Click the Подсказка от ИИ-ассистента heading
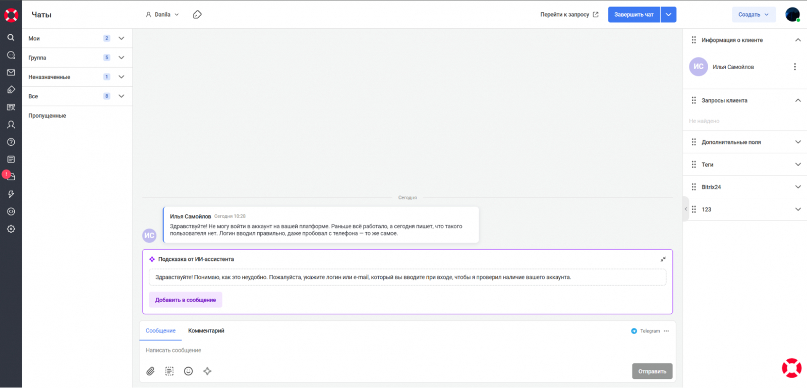Viewport: 807px width, 388px height. [196, 259]
